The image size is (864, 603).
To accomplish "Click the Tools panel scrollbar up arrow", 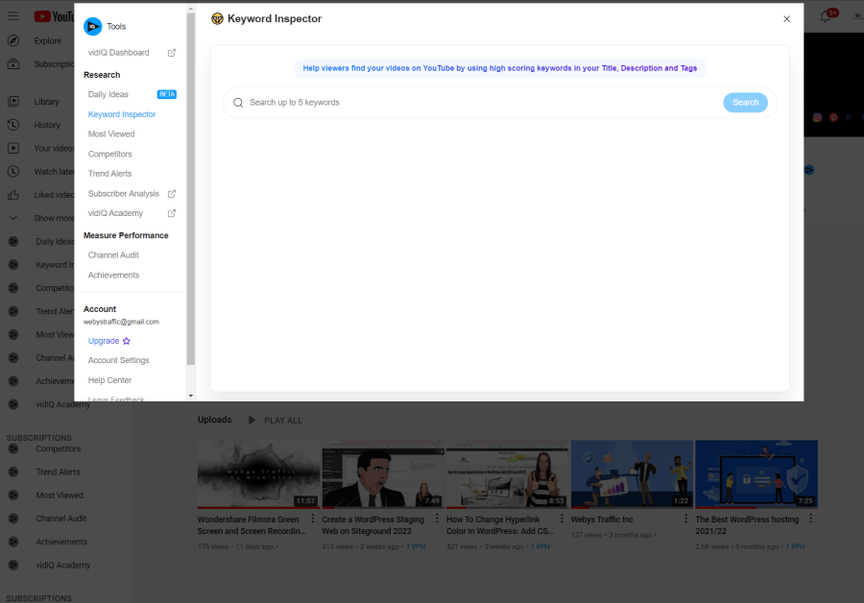I will (191, 9).
